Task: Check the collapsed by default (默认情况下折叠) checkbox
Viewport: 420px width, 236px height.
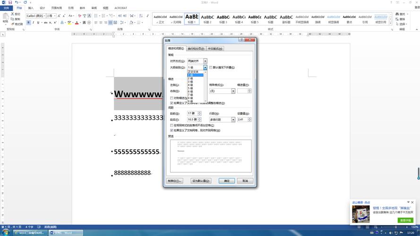Action: pos(211,67)
